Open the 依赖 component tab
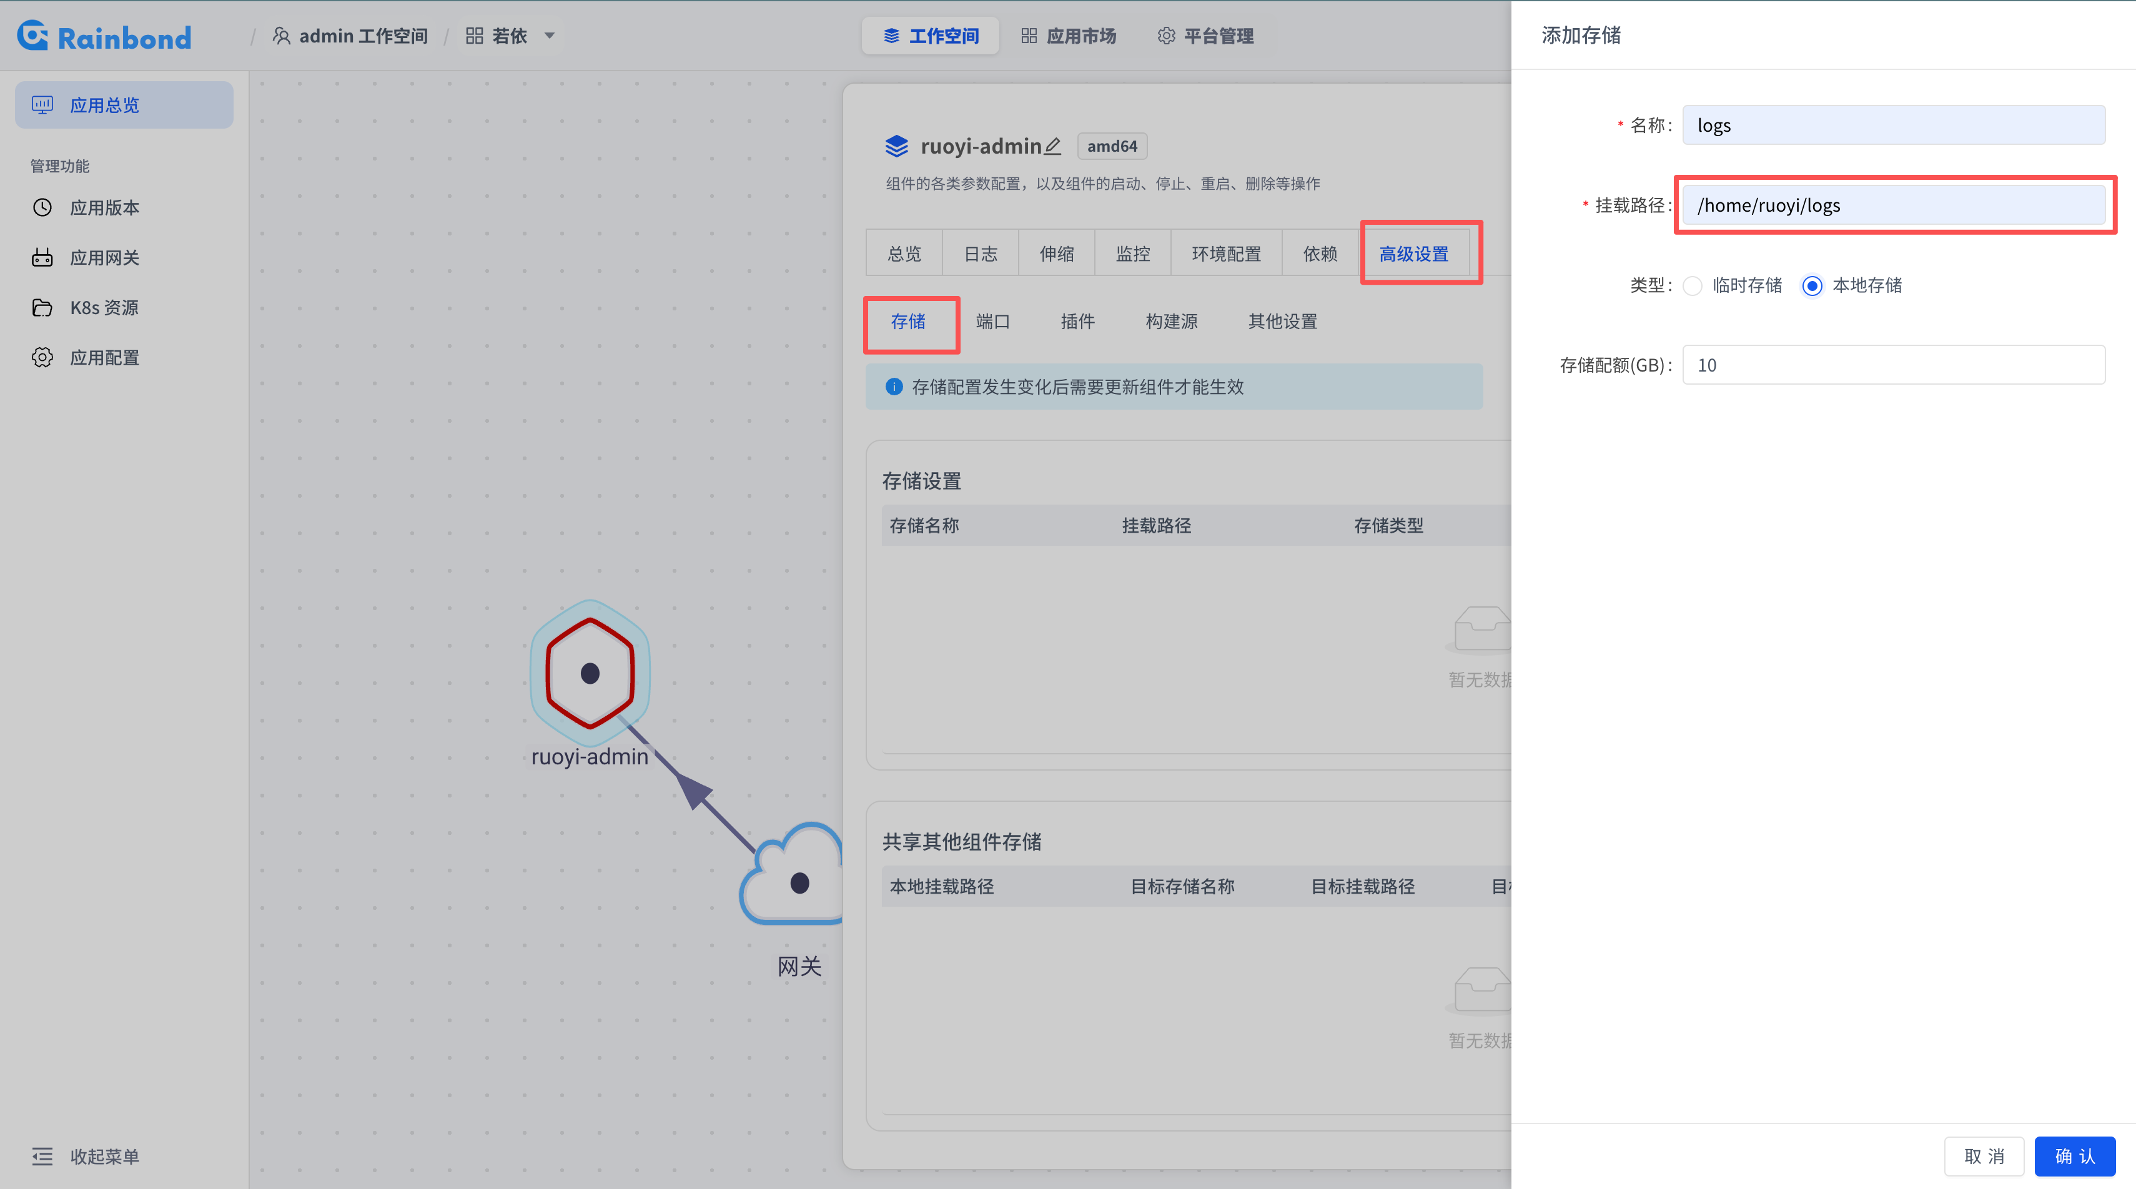Viewport: 2136px width, 1189px height. [x=1320, y=253]
